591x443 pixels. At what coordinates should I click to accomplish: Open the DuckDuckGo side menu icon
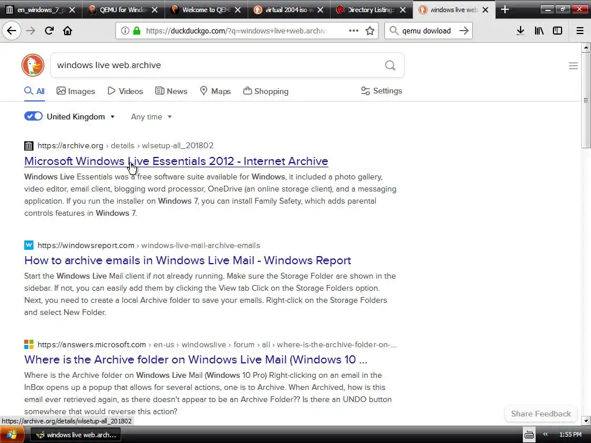(x=573, y=66)
